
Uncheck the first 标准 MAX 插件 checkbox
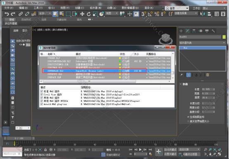(41, 91)
